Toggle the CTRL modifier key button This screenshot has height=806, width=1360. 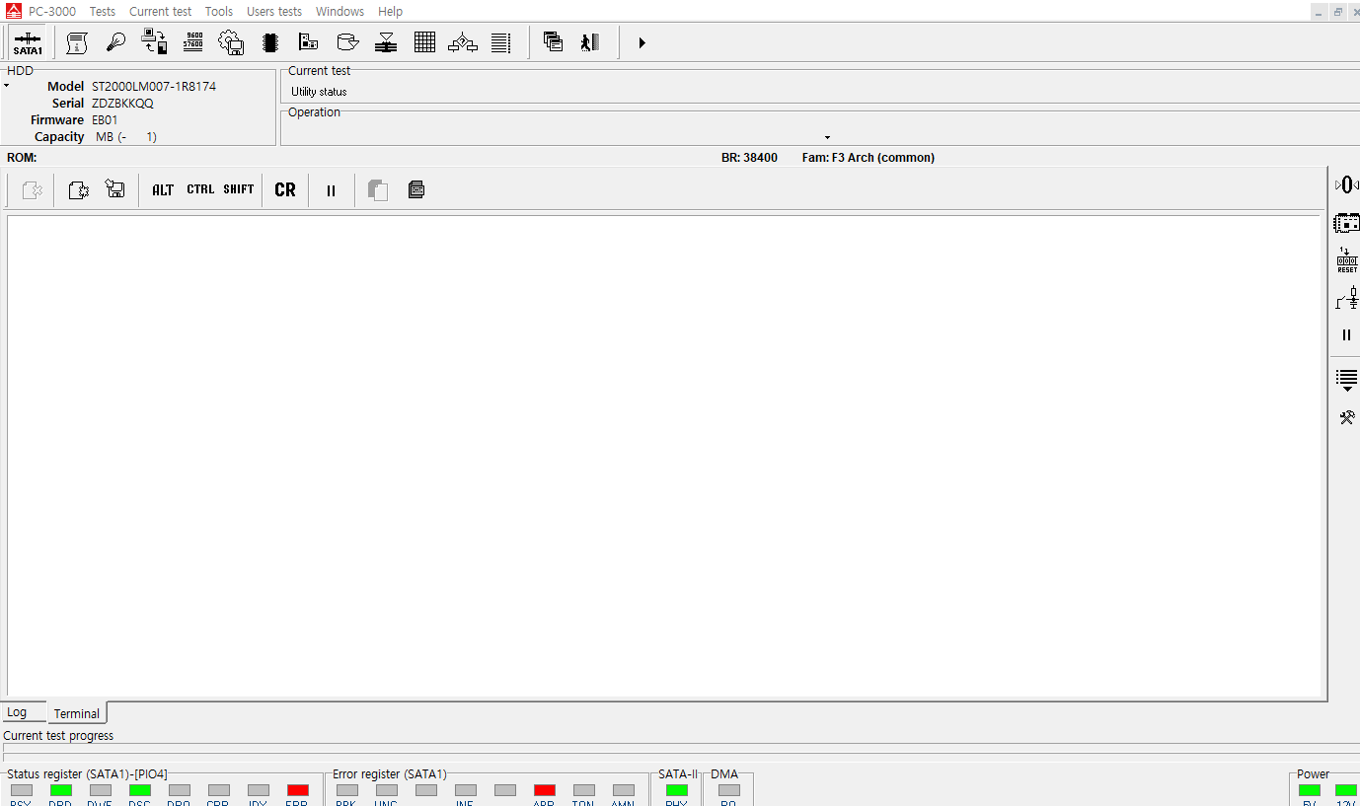tap(200, 190)
